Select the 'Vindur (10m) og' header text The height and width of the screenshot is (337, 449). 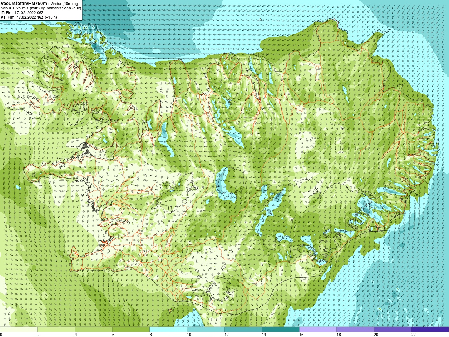coord(64,4)
